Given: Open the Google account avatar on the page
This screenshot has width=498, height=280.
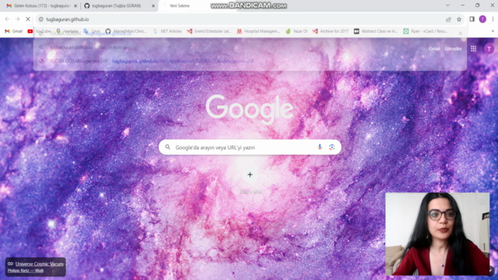Looking at the screenshot, I should point(489,48).
